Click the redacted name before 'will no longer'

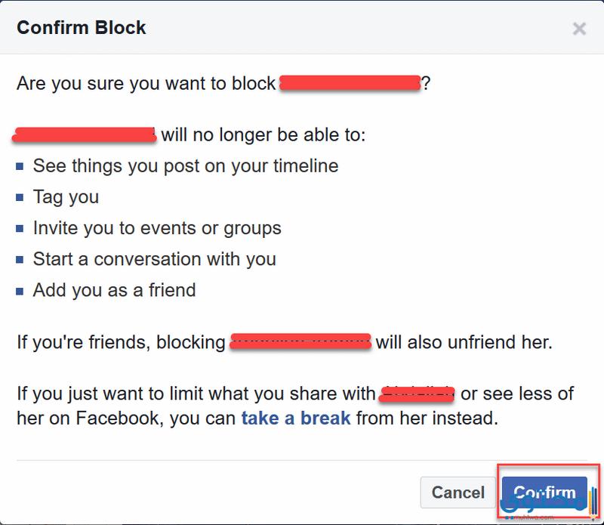pyautogui.click(x=85, y=135)
